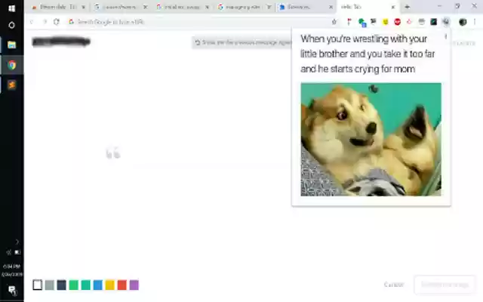The image size is (483, 302).
Task: Click the gray printer-like extension icon
Action: click(421, 22)
